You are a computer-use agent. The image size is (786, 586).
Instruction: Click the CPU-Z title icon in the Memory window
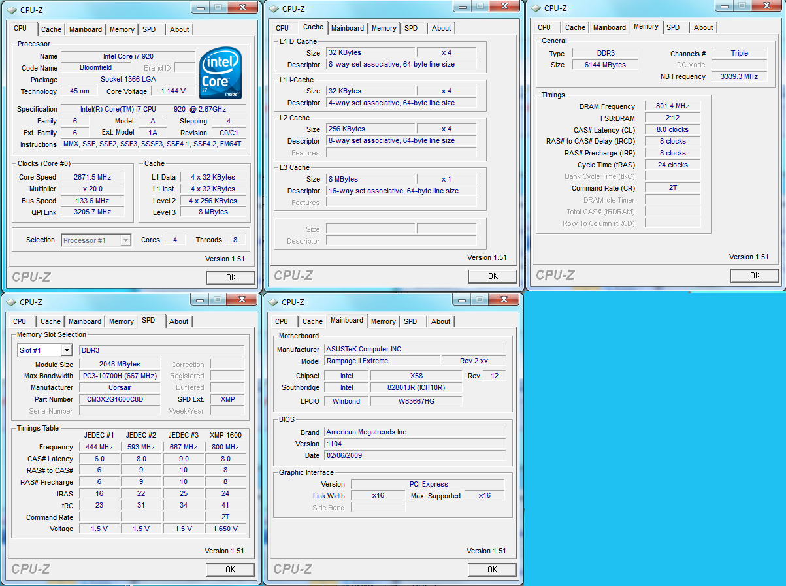tap(536, 8)
